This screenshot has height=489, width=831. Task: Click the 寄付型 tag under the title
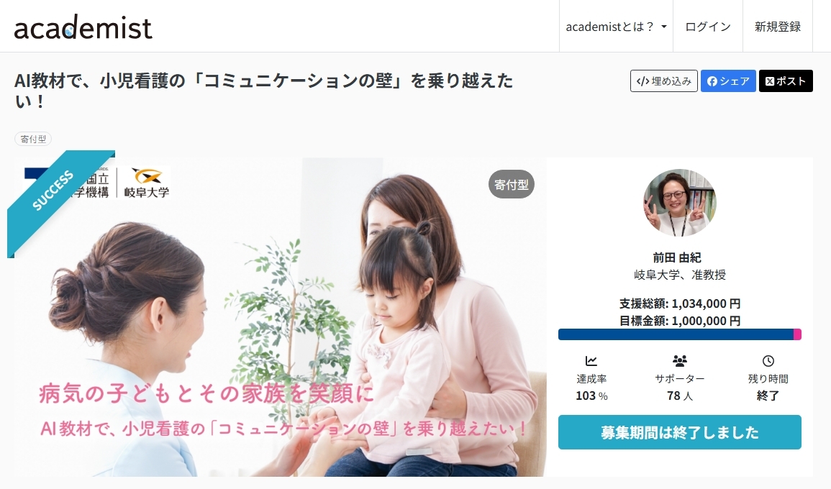click(x=33, y=140)
